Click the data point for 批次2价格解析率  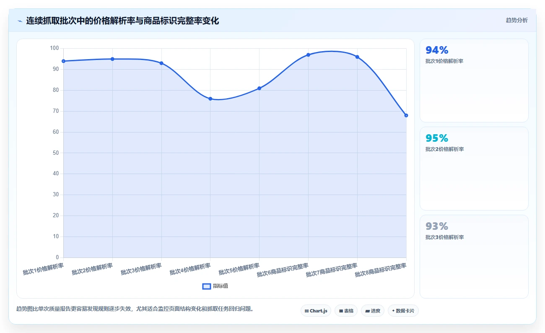click(x=112, y=59)
